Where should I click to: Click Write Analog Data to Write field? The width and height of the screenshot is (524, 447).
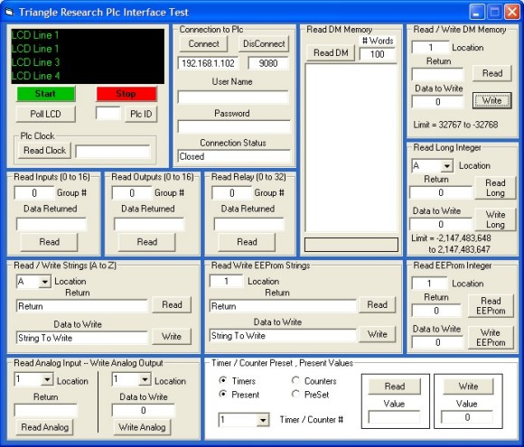pos(144,411)
